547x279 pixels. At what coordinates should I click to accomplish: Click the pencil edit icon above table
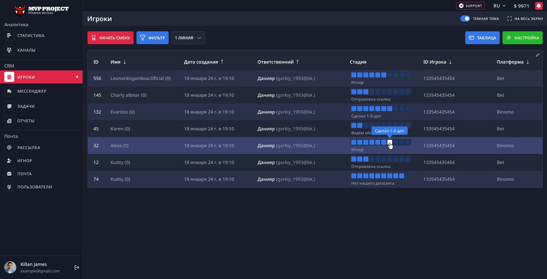pos(537,55)
